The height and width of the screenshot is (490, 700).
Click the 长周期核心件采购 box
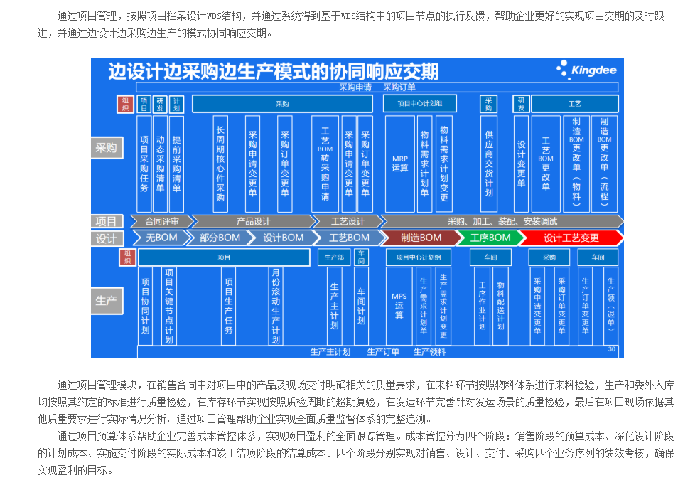(x=220, y=164)
